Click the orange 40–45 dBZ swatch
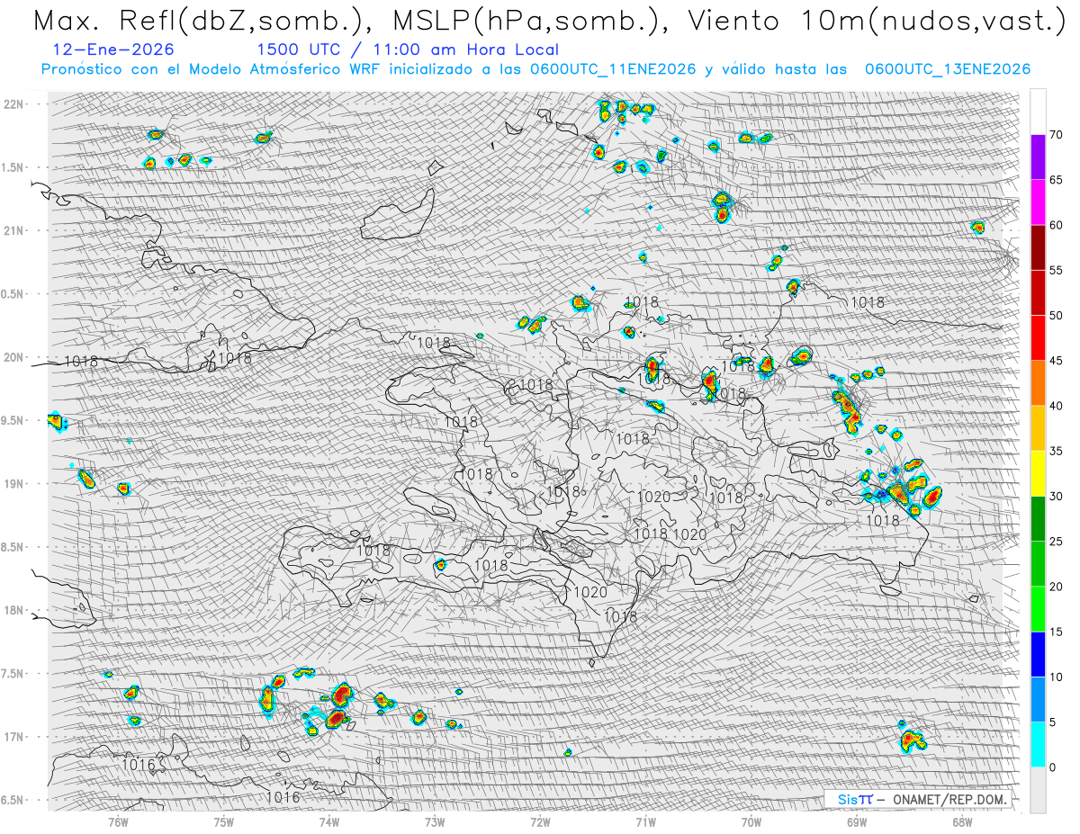 (x=1038, y=383)
